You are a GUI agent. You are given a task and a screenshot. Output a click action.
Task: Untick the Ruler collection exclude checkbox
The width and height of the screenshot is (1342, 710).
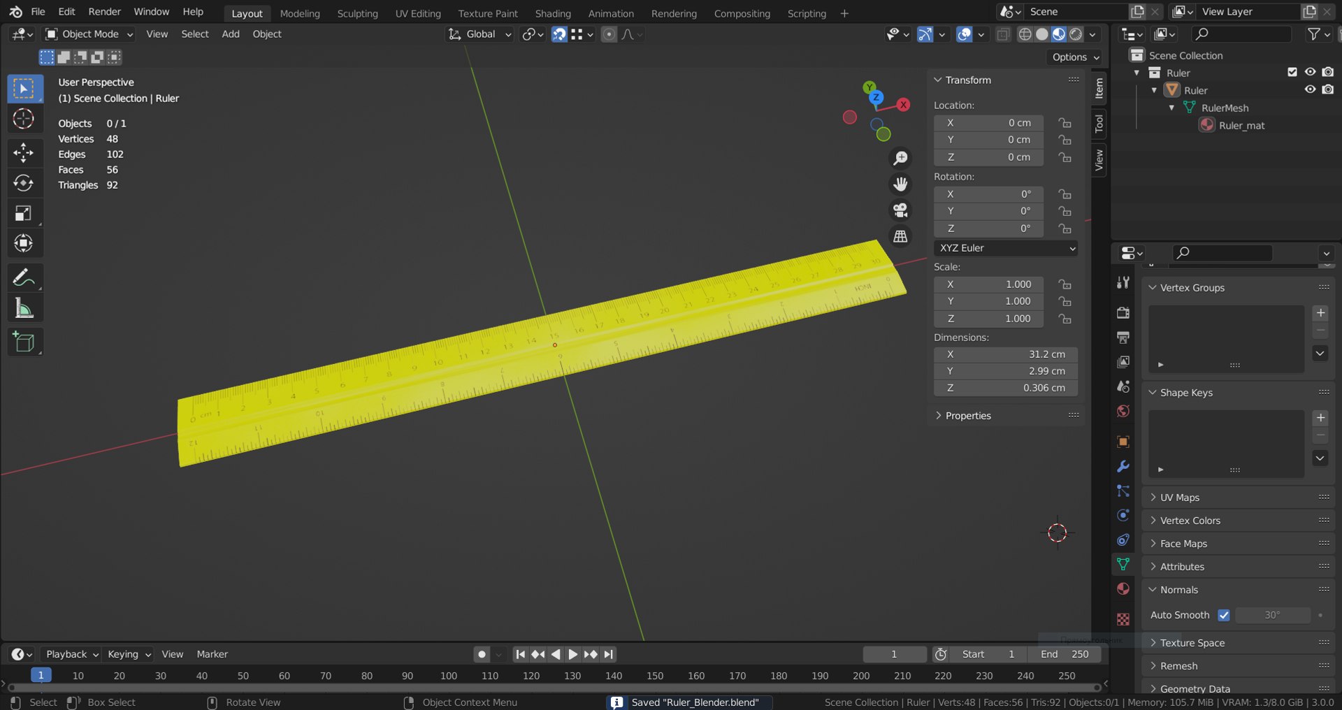[1292, 72]
